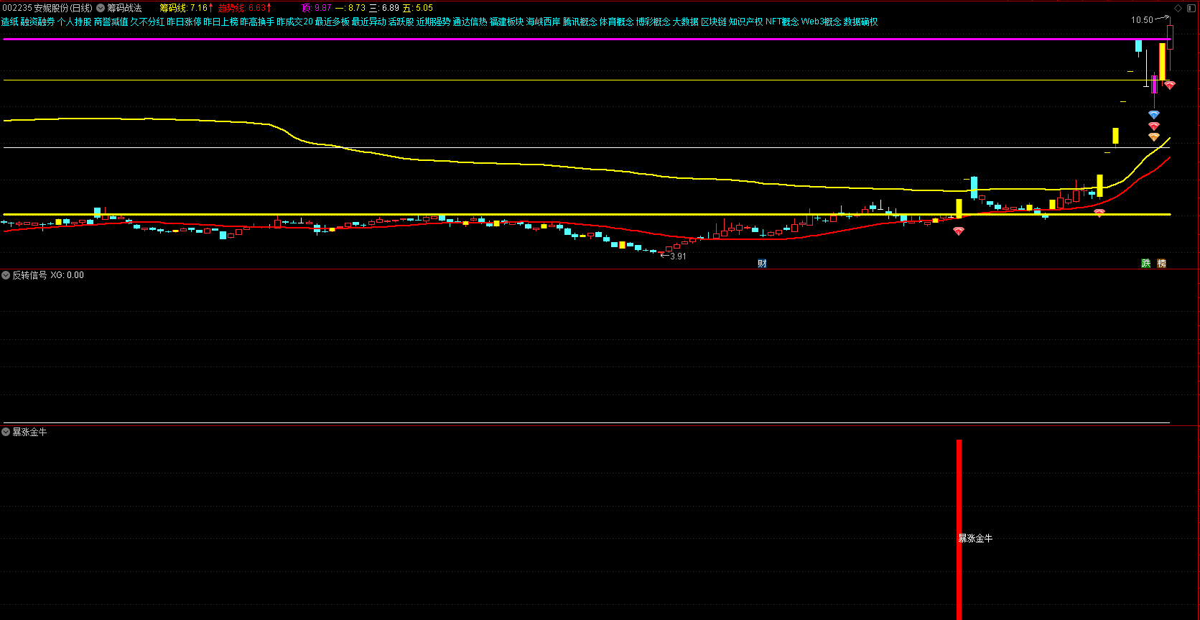The width and height of the screenshot is (1200, 620).
Task: Click the 筹码战法 indicator name
Action: [x=125, y=8]
